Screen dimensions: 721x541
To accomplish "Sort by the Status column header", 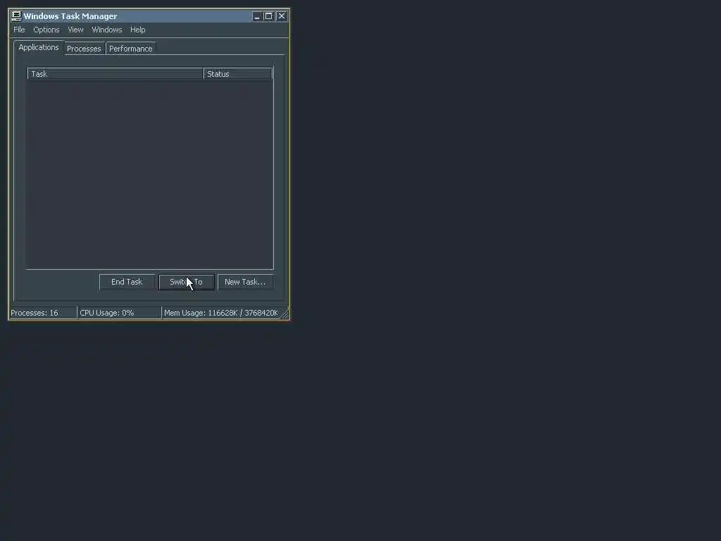I will tap(238, 73).
